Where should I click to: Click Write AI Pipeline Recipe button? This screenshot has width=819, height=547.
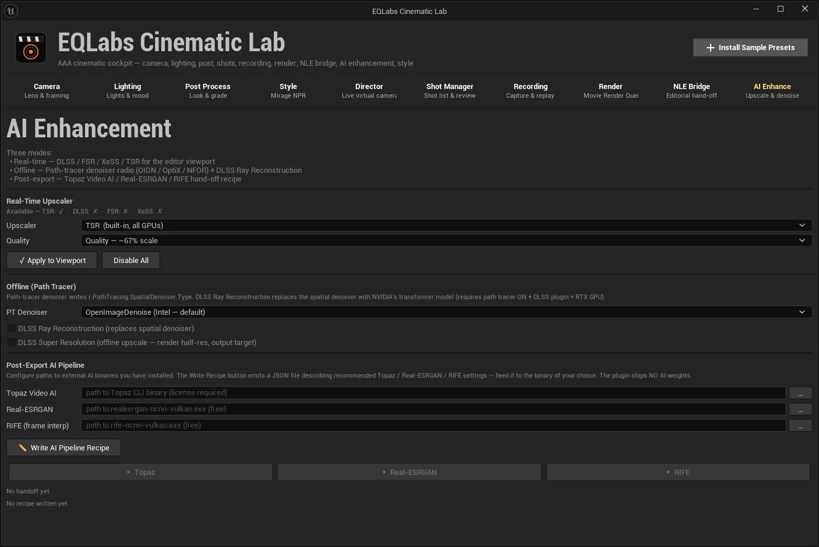63,447
